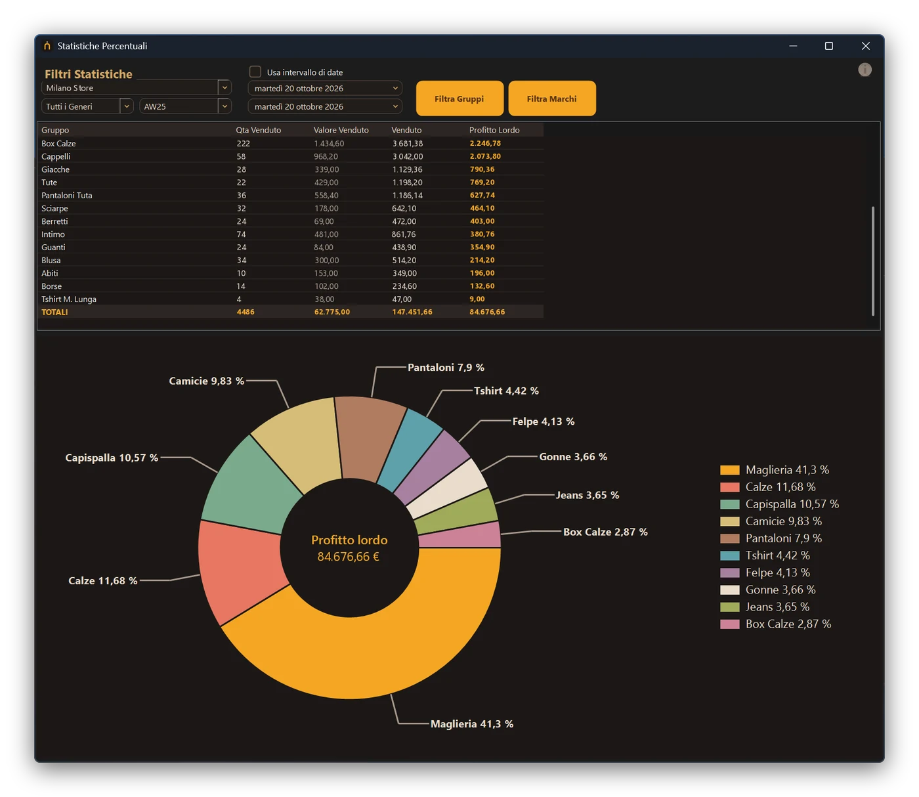
Task: Click the table vertical scrollbar thumb
Action: [872, 261]
